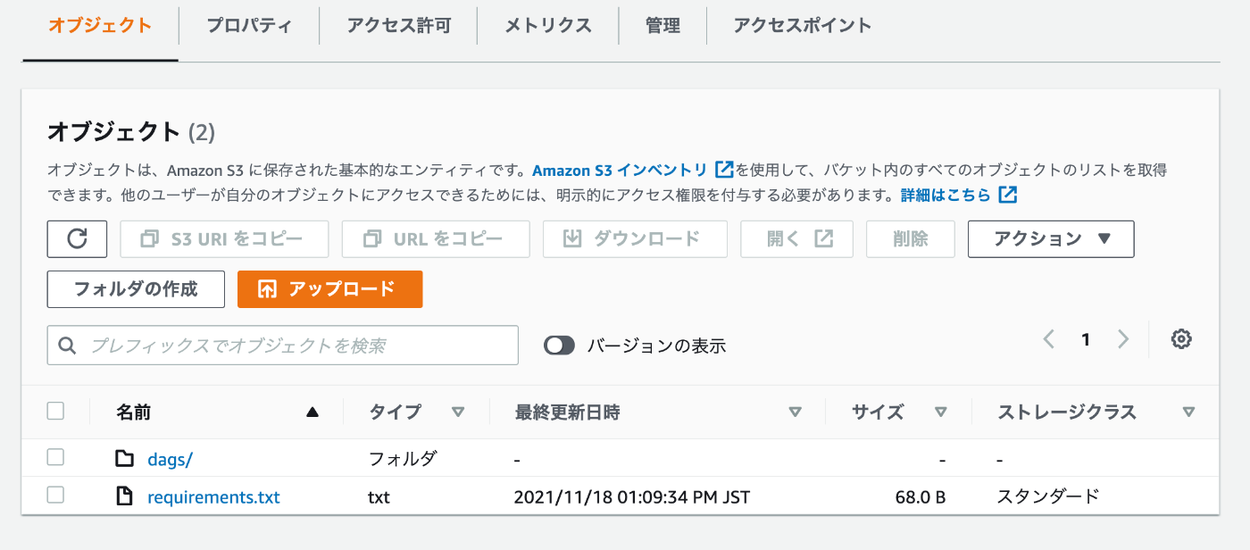Click the next page arrow icon
The width and height of the screenshot is (1250, 550).
[1123, 339]
